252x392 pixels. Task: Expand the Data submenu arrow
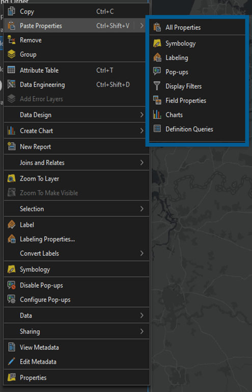point(142,316)
